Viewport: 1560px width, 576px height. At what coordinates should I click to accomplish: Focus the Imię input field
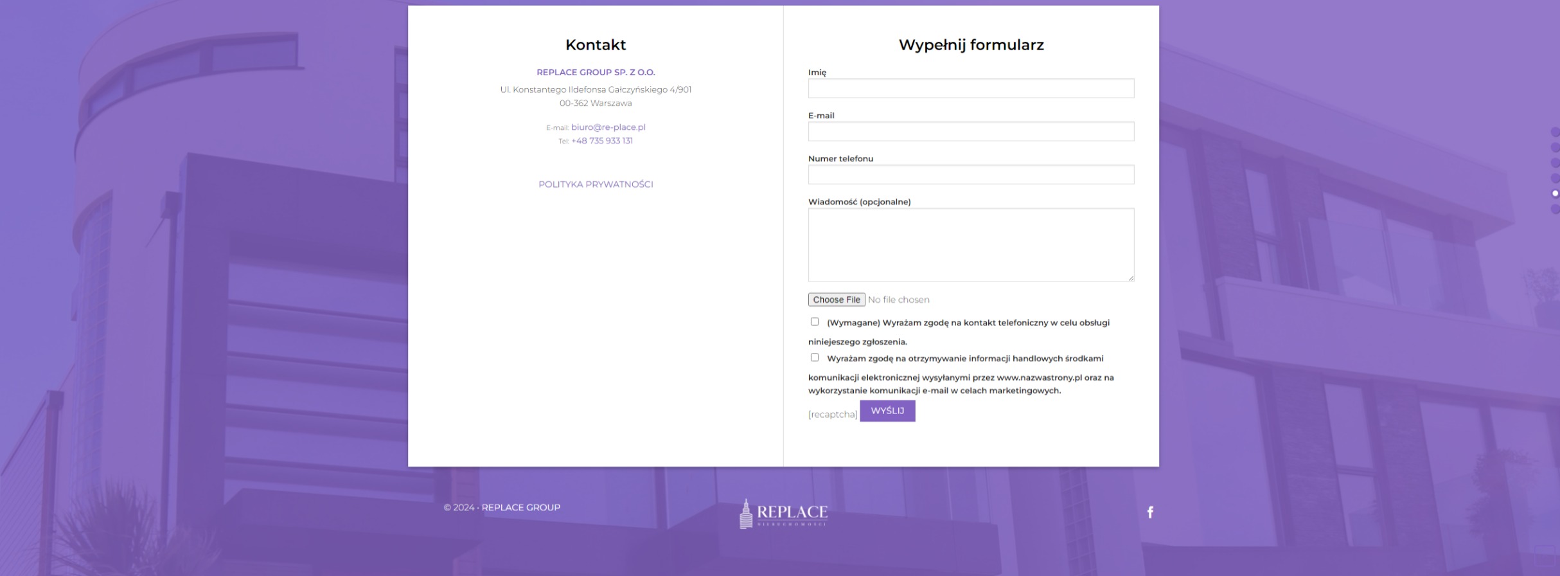[971, 89]
